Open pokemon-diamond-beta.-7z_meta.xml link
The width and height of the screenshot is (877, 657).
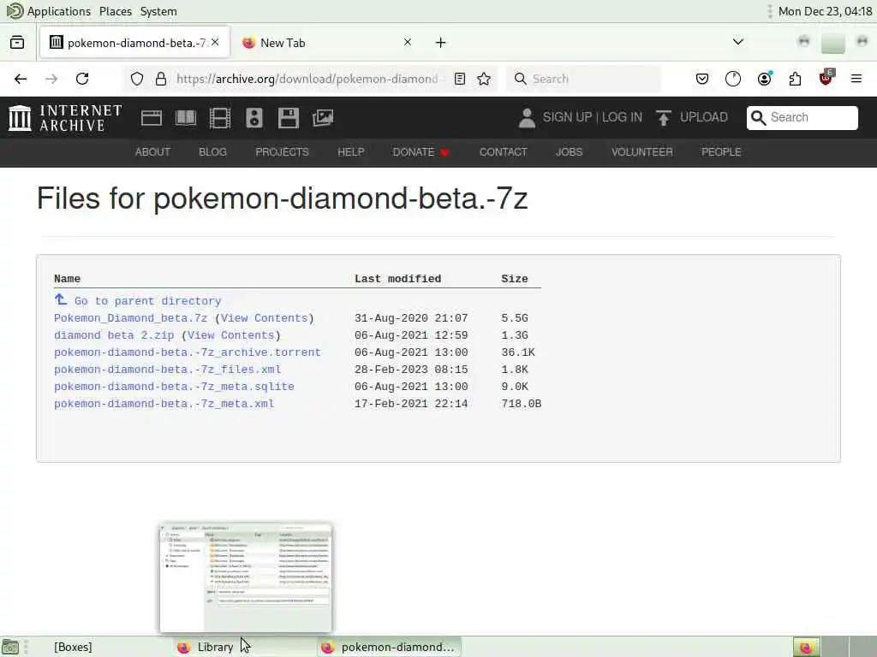pyautogui.click(x=164, y=404)
